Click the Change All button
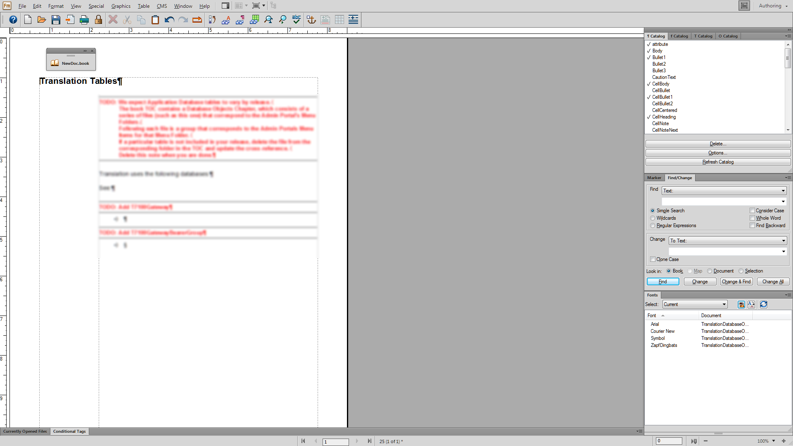This screenshot has height=446, width=793. coord(773,282)
